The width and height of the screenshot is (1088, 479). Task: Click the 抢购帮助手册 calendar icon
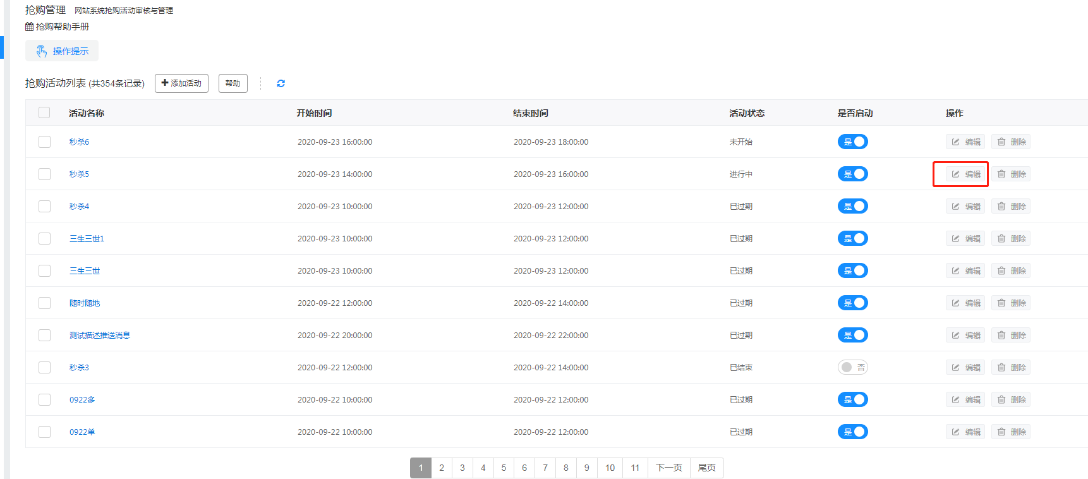(x=29, y=27)
